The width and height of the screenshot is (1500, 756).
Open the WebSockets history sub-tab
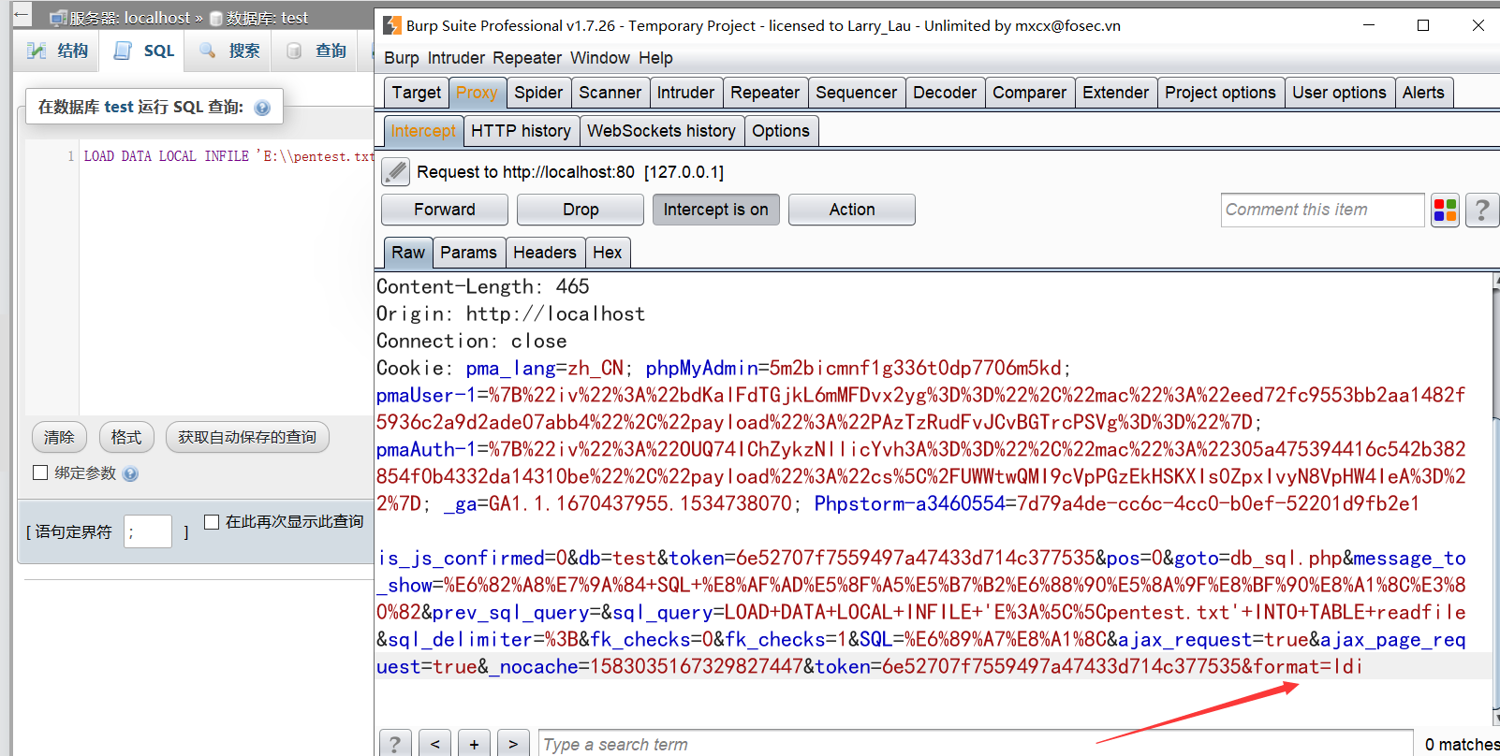[661, 131]
